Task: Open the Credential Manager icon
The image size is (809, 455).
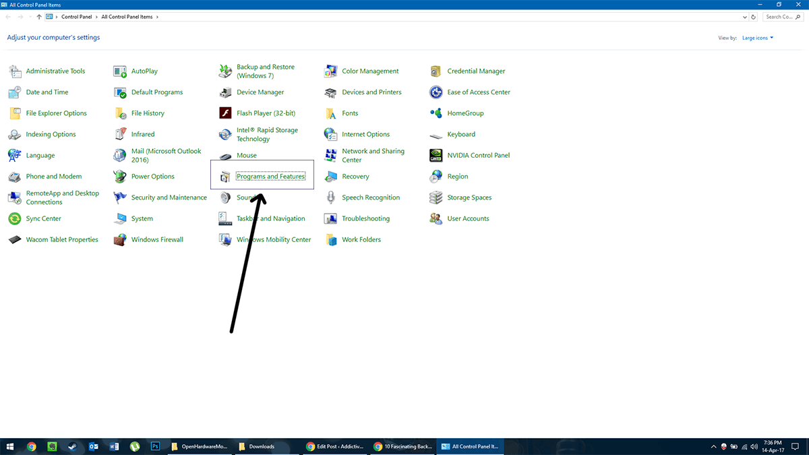Action: point(436,71)
